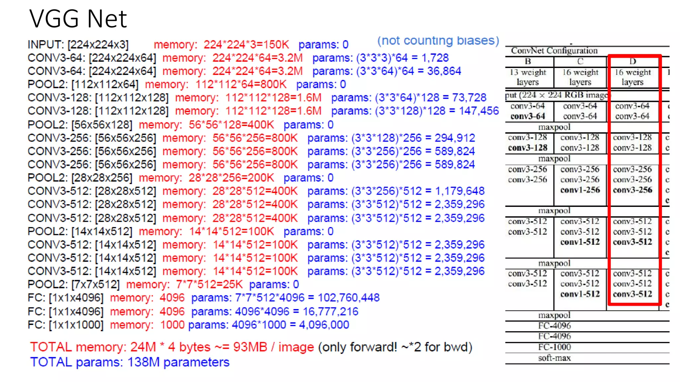Click the VGG Net slide title
The width and height of the screenshot is (680, 382).
pyautogui.click(x=78, y=19)
